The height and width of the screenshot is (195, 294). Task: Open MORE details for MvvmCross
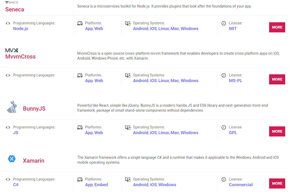pos(277,80)
